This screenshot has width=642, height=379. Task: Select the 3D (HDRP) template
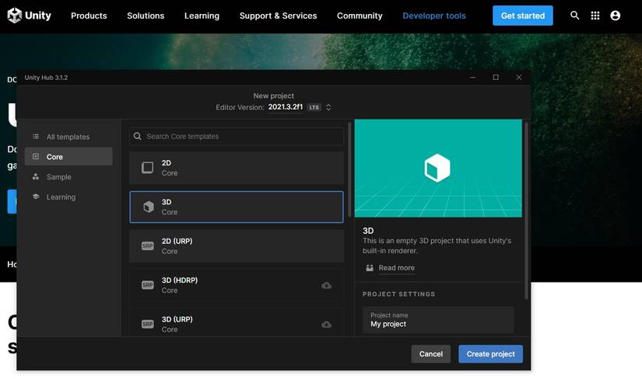coord(237,285)
